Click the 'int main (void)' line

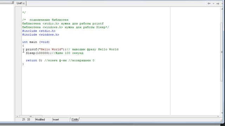tap(36, 42)
